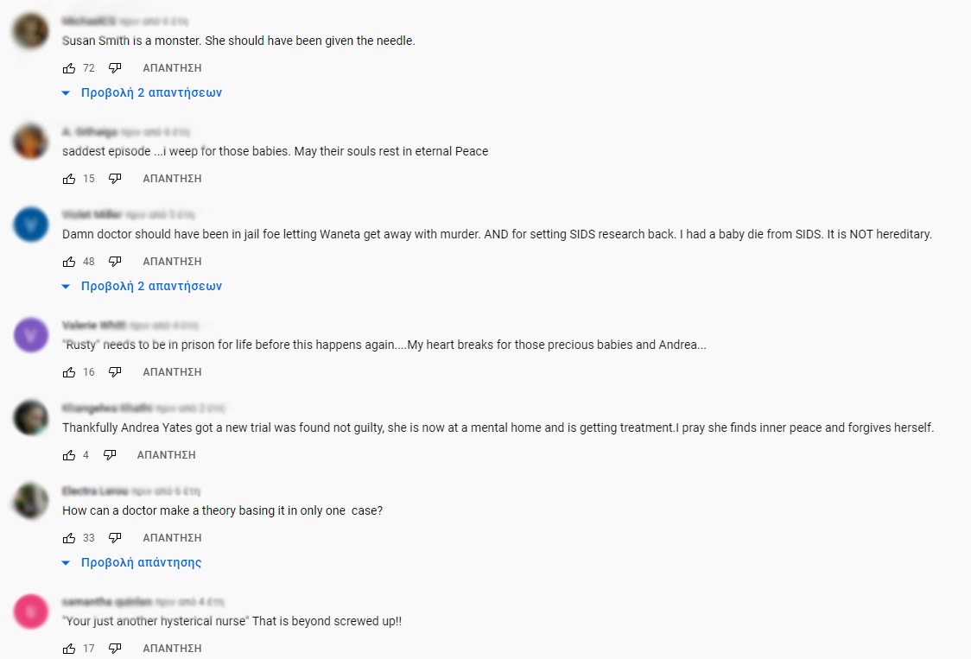
Task: Like the Damn doctor SIDS comment
Action: point(69,262)
